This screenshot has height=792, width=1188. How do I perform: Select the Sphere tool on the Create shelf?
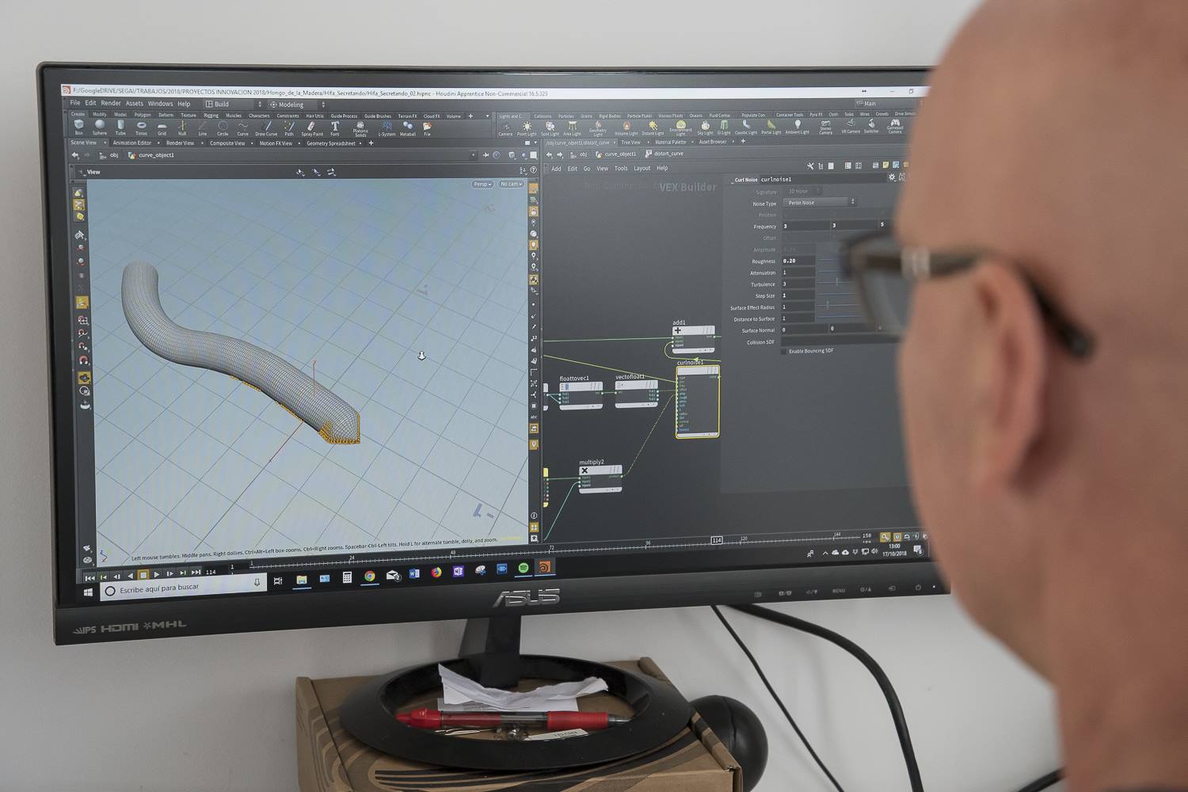(x=100, y=126)
